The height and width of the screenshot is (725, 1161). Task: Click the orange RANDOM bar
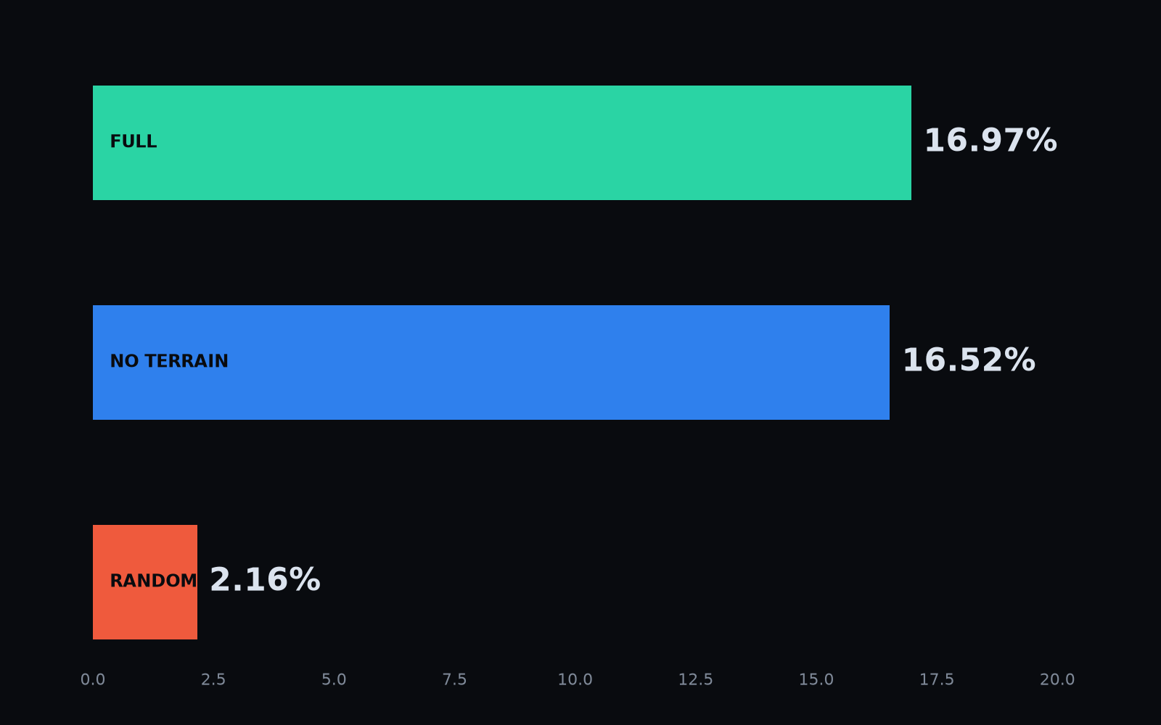pos(145,582)
